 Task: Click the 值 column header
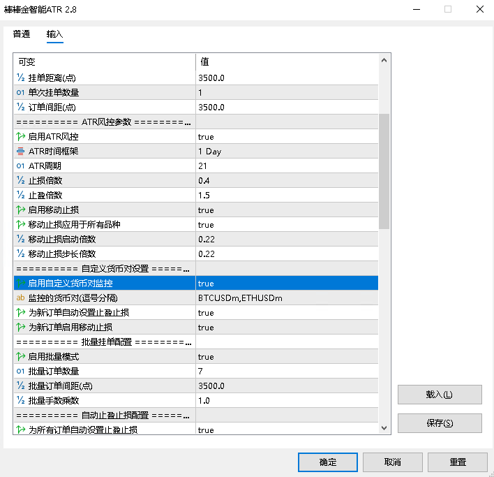coord(287,61)
